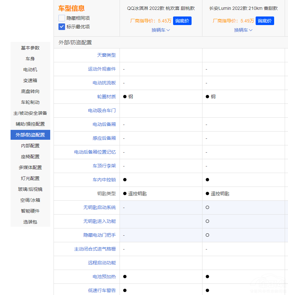
Task: Select the 内部配置 section
Action: (x=30, y=145)
